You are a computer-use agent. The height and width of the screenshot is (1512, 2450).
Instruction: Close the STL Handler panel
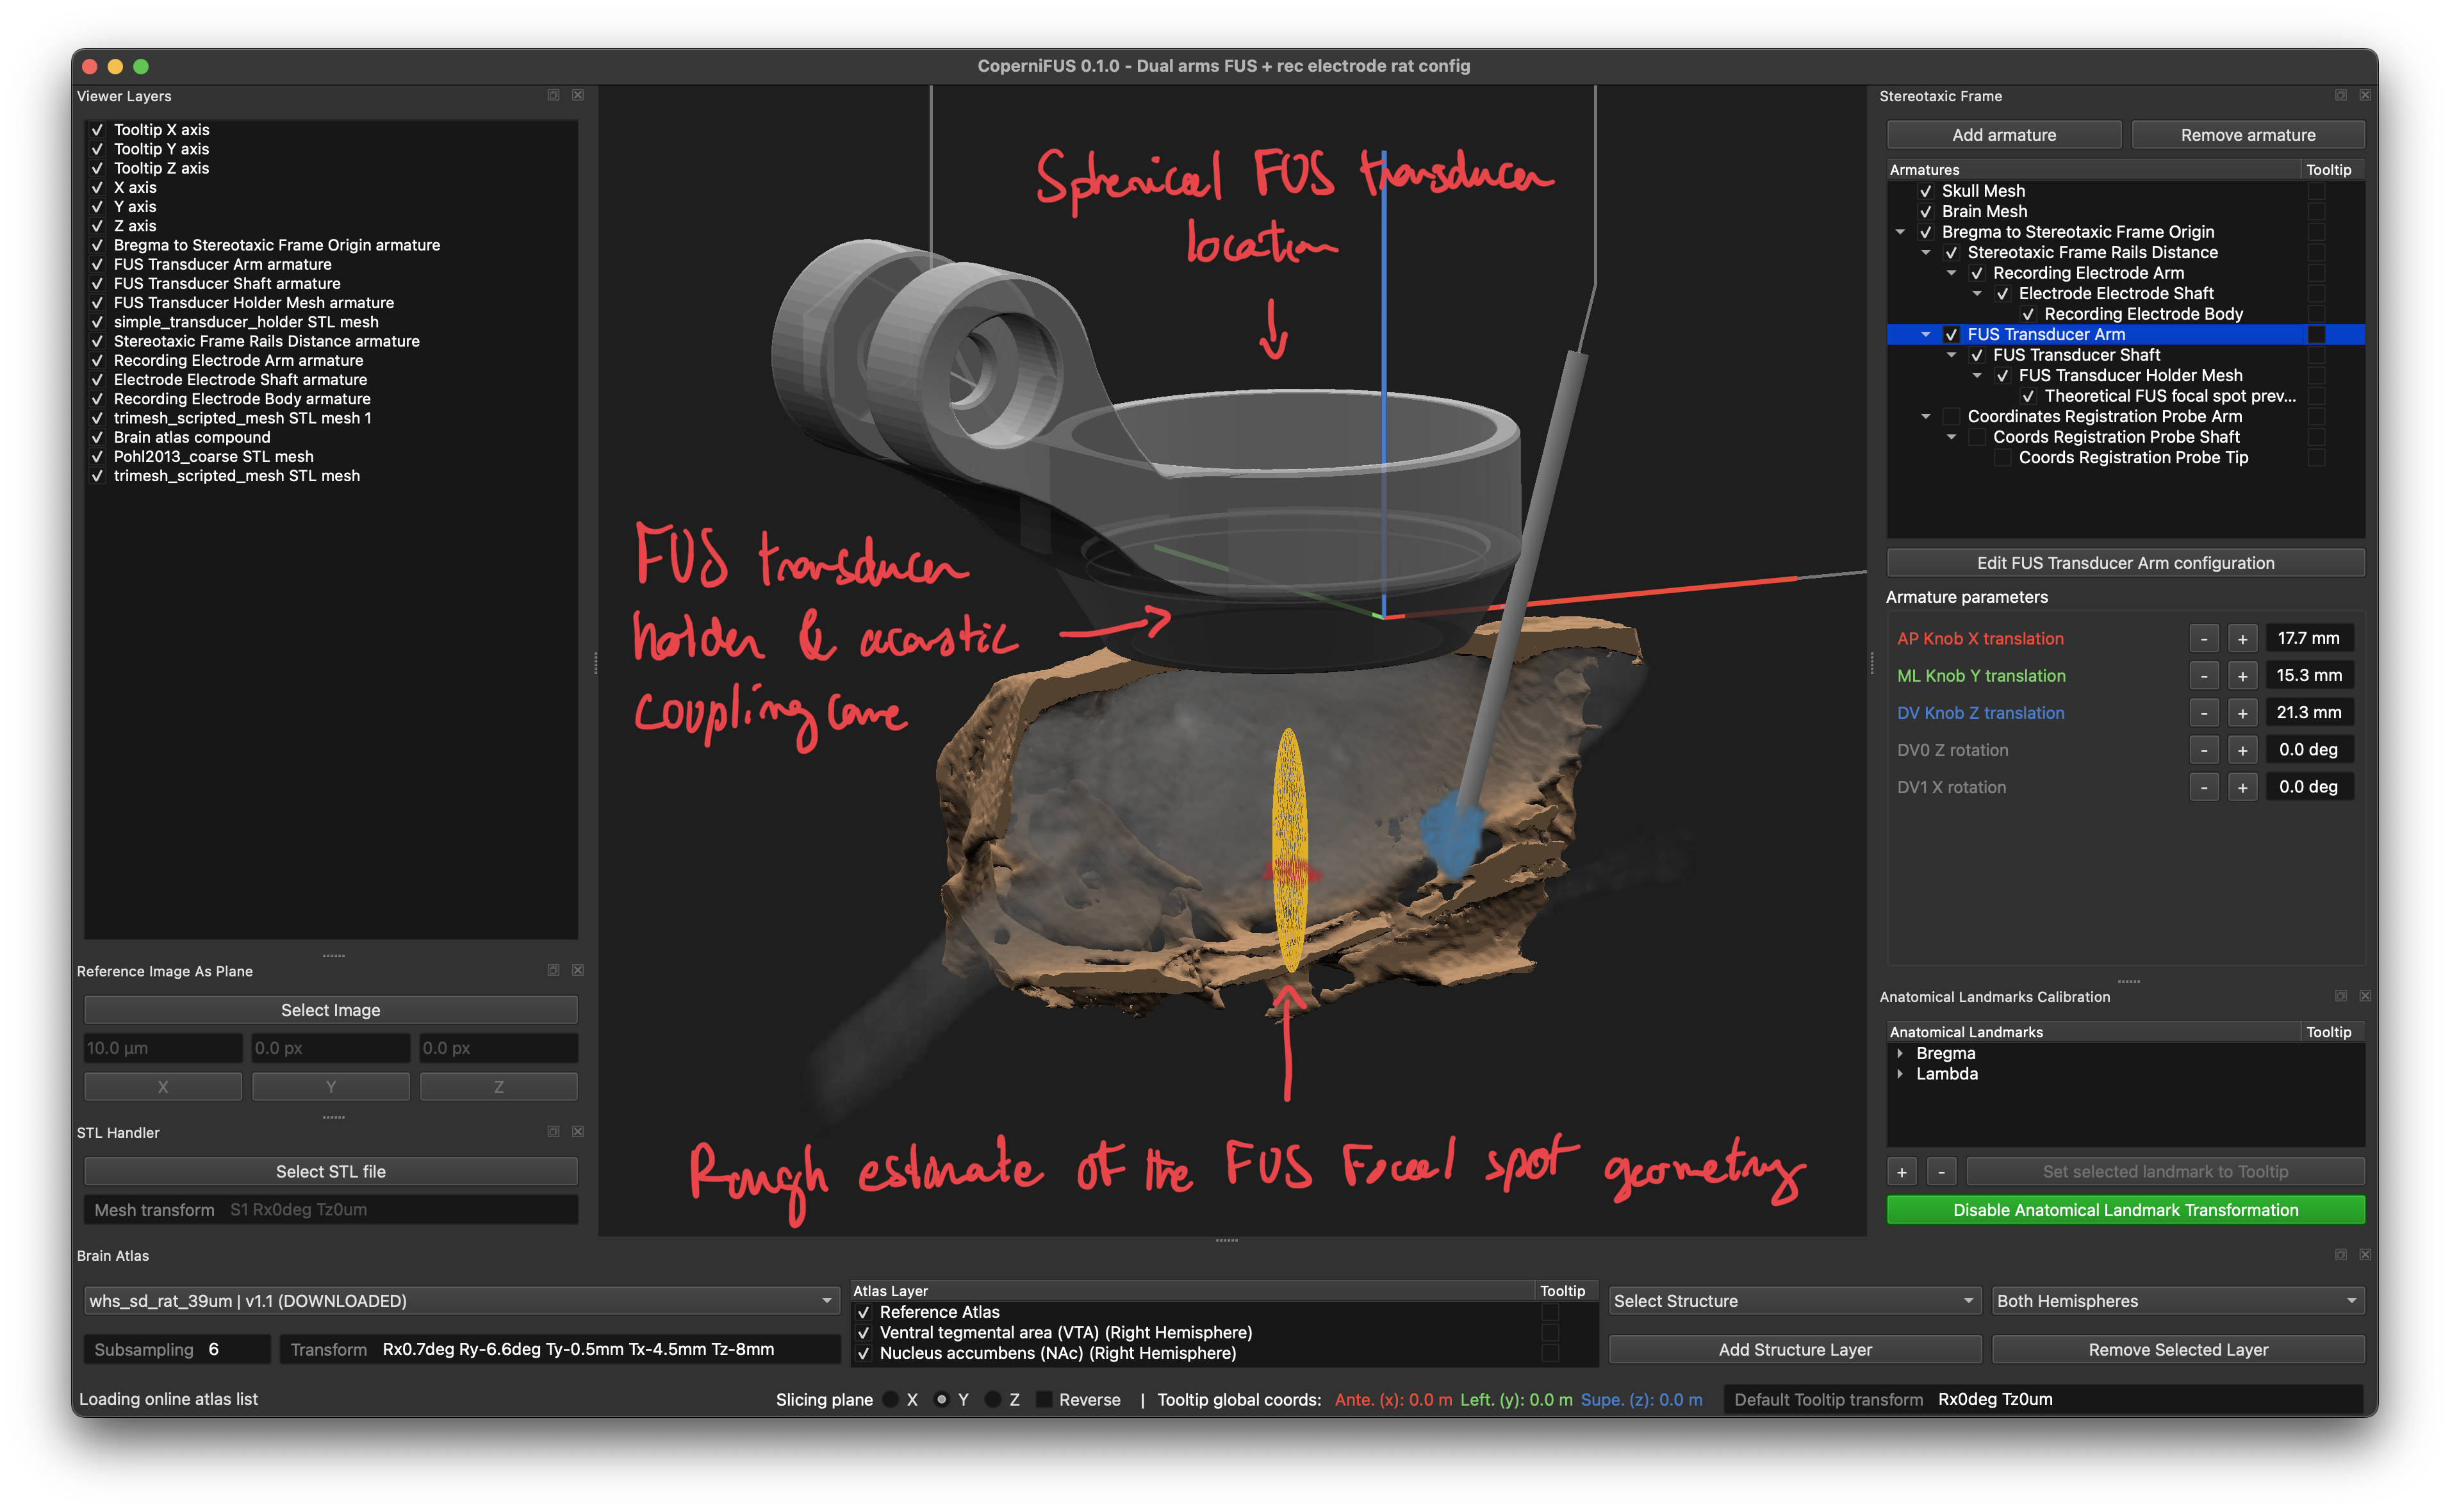pyautogui.click(x=578, y=1132)
